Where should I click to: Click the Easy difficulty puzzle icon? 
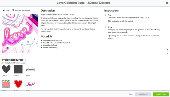click(4, 10)
